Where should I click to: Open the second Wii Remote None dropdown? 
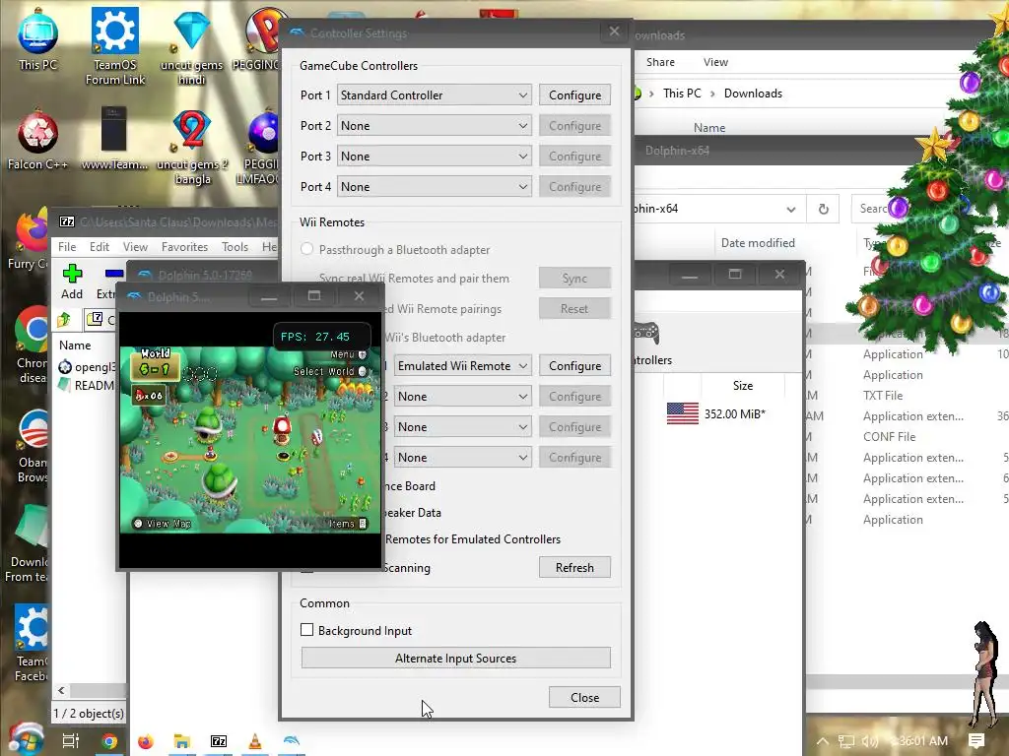pyautogui.click(x=463, y=396)
